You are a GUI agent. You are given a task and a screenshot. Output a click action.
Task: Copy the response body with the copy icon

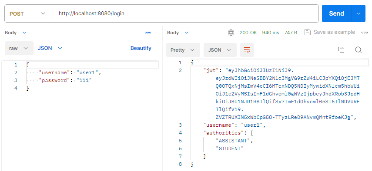tap(341, 50)
